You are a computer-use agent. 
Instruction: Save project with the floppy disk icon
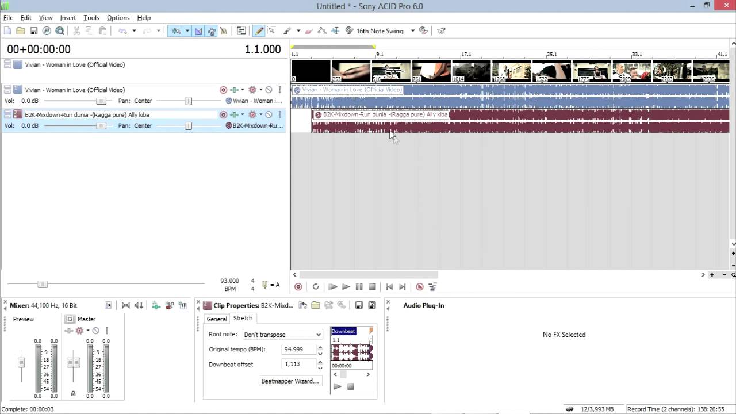[x=33, y=31]
